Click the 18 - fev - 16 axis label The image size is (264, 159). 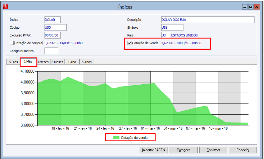click(x=60, y=128)
